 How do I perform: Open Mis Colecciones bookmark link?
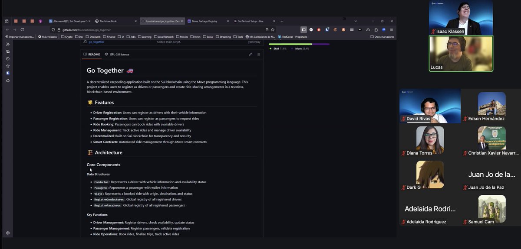pyautogui.click(x=260, y=37)
